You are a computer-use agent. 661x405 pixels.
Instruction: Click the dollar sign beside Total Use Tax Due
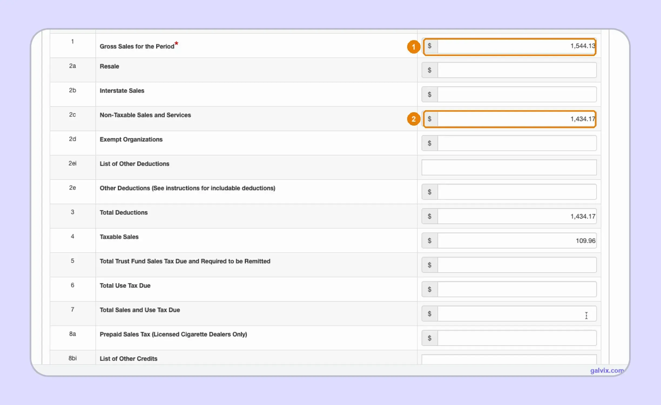(x=430, y=289)
